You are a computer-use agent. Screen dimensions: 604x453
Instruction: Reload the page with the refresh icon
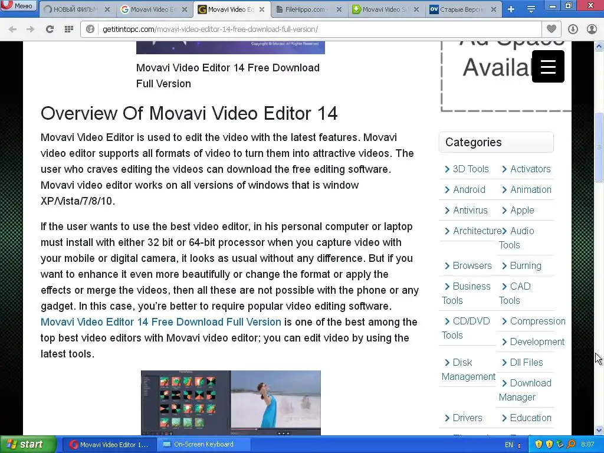tap(50, 29)
